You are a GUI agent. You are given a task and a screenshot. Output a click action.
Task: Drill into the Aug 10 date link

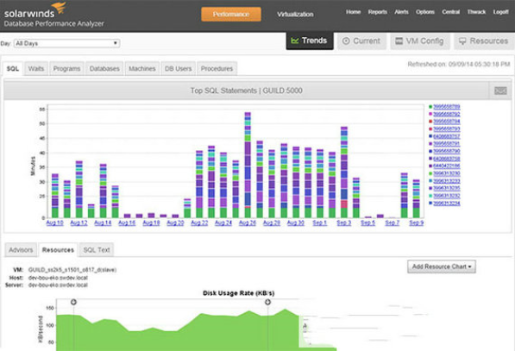[54, 223]
